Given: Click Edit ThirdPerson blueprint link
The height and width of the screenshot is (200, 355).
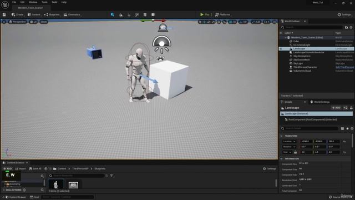Looking at the screenshot, I should click(x=344, y=67).
